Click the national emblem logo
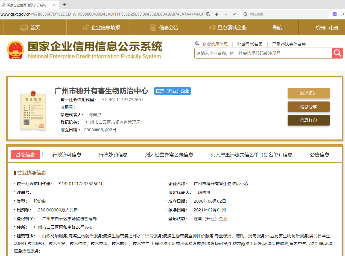345x256 pixels. [16, 50]
